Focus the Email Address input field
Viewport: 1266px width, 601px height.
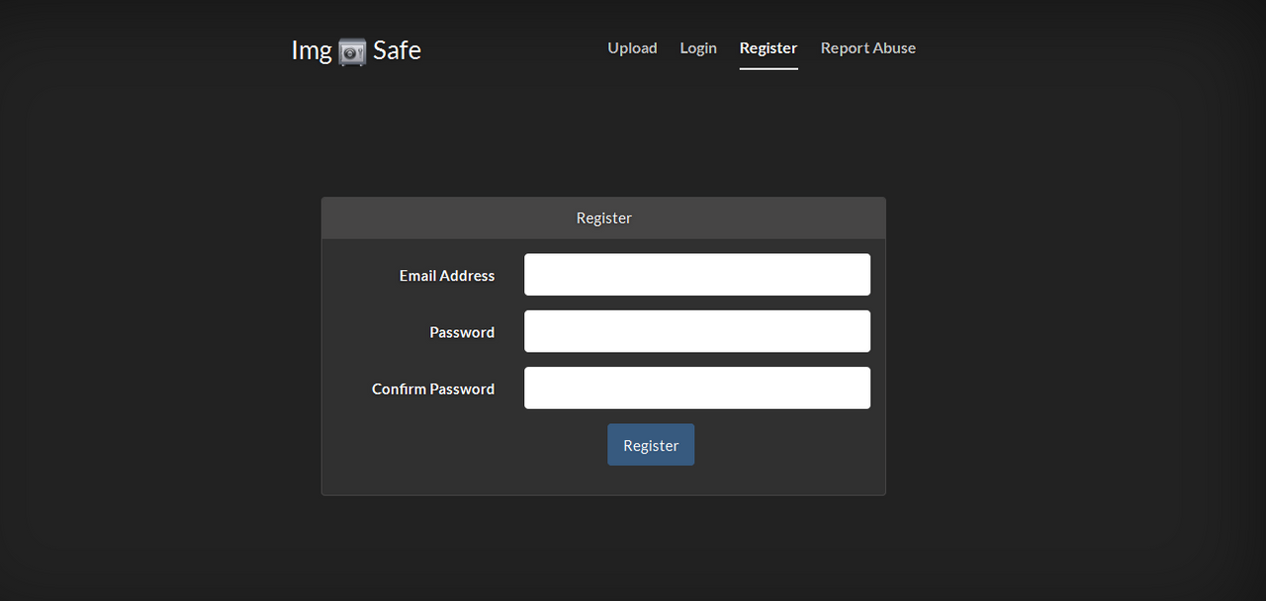tap(697, 275)
